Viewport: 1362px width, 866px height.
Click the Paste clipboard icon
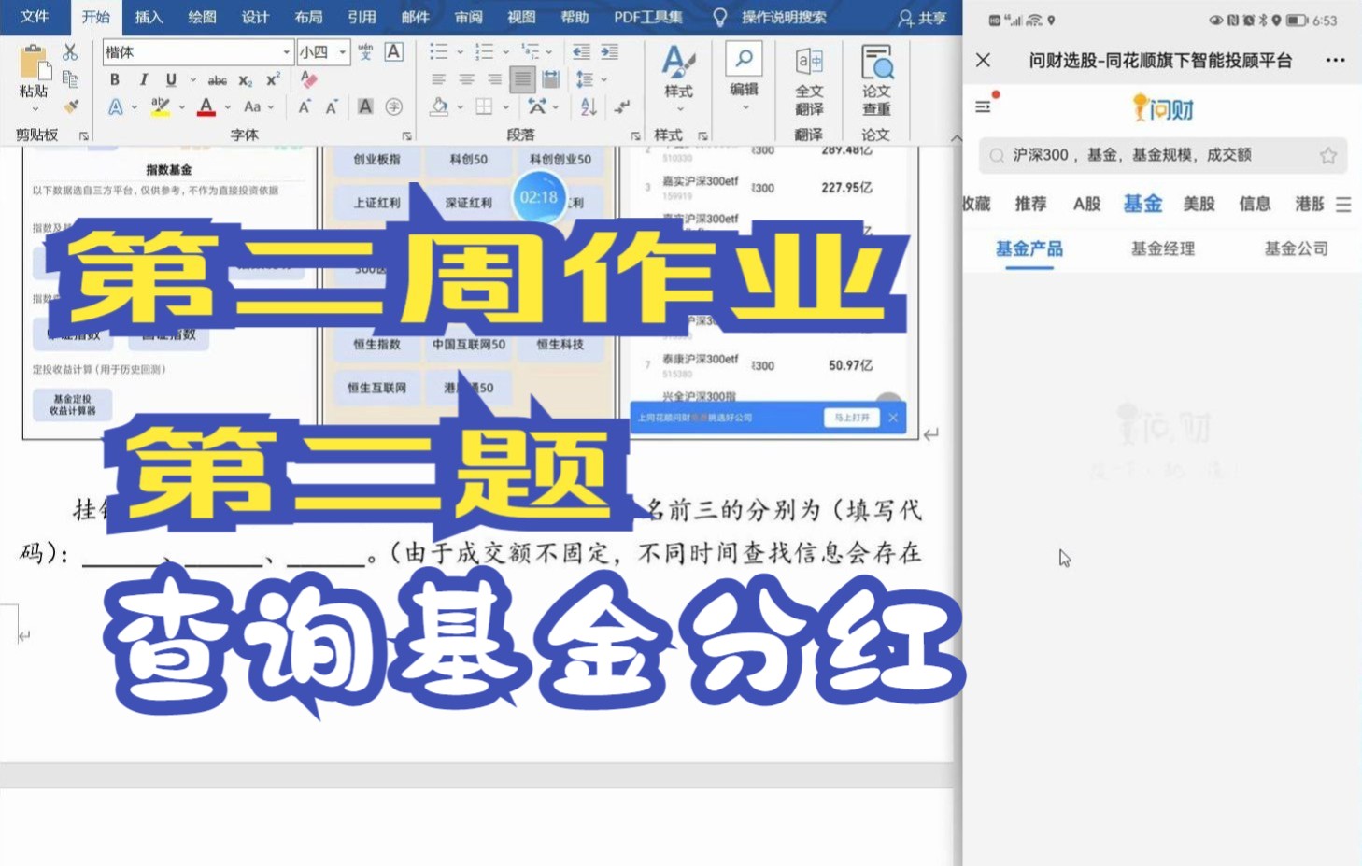[x=34, y=63]
